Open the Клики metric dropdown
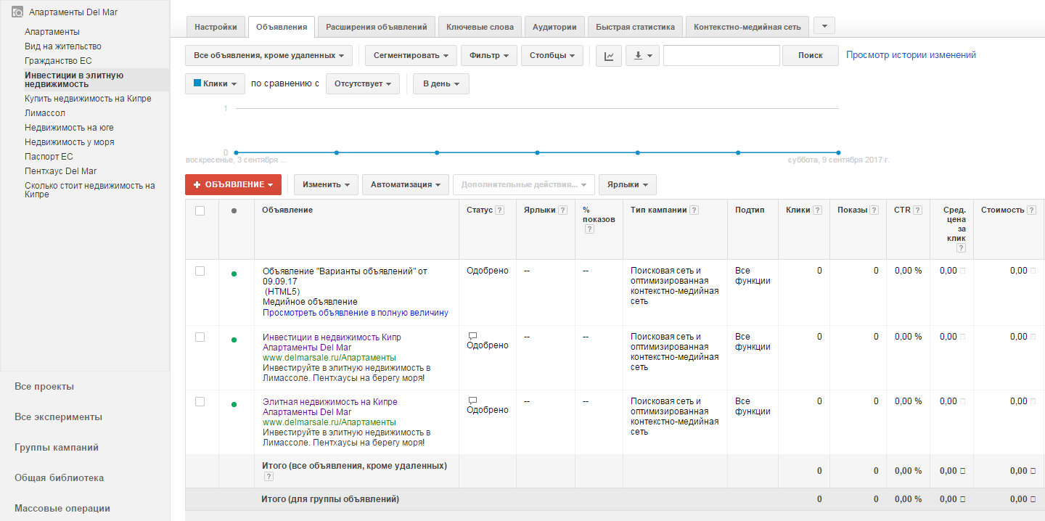1045x521 pixels. tap(216, 83)
